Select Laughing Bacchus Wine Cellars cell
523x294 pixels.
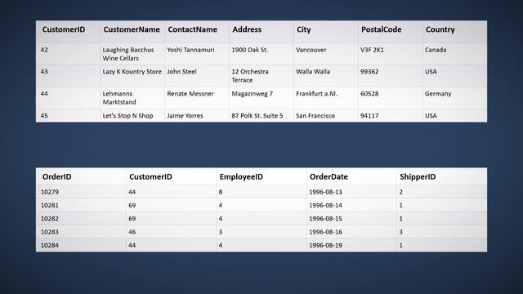click(x=128, y=54)
